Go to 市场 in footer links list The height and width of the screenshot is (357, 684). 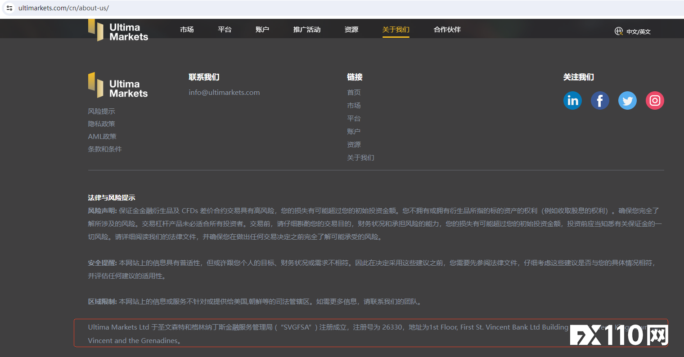354,105
